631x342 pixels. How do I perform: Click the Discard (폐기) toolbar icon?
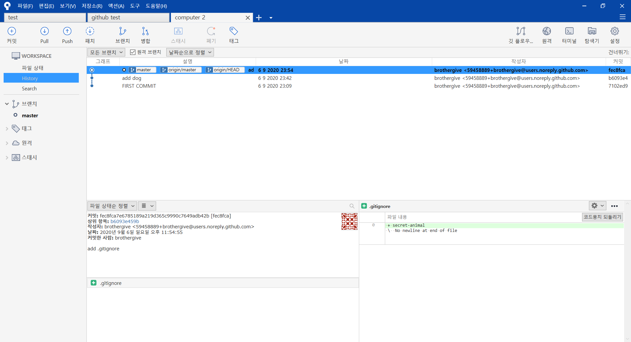[211, 35]
